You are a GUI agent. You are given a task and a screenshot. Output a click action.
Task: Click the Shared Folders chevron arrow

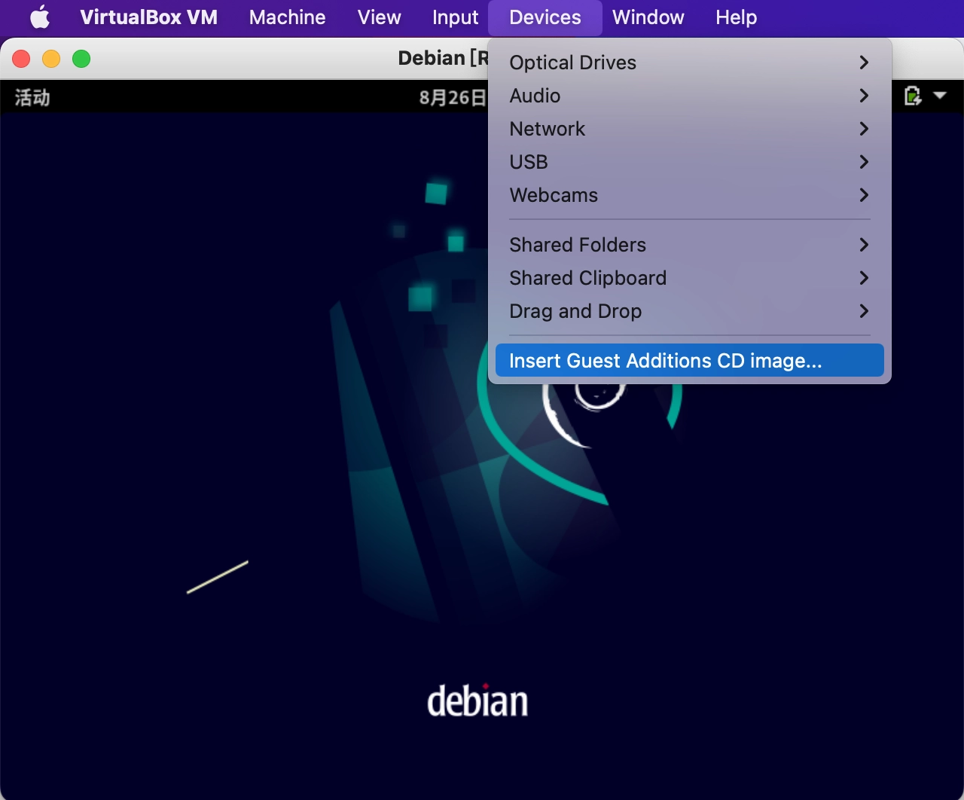click(x=864, y=245)
